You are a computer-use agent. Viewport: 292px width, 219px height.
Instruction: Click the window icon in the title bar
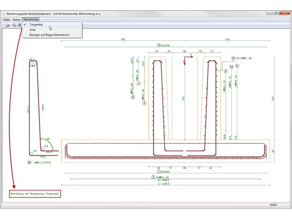tap(3, 14)
